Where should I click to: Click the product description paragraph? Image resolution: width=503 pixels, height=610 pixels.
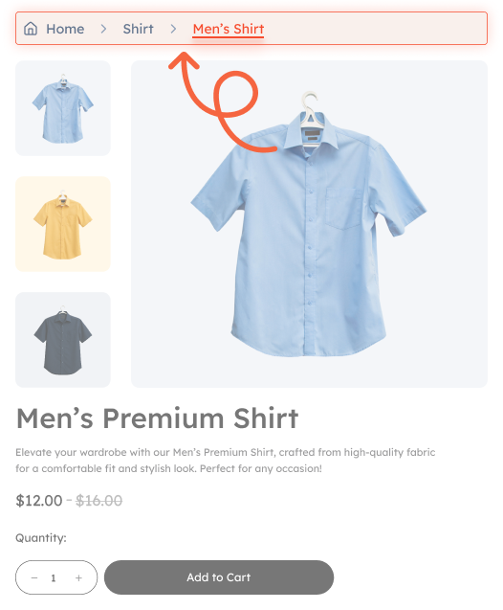(x=226, y=461)
